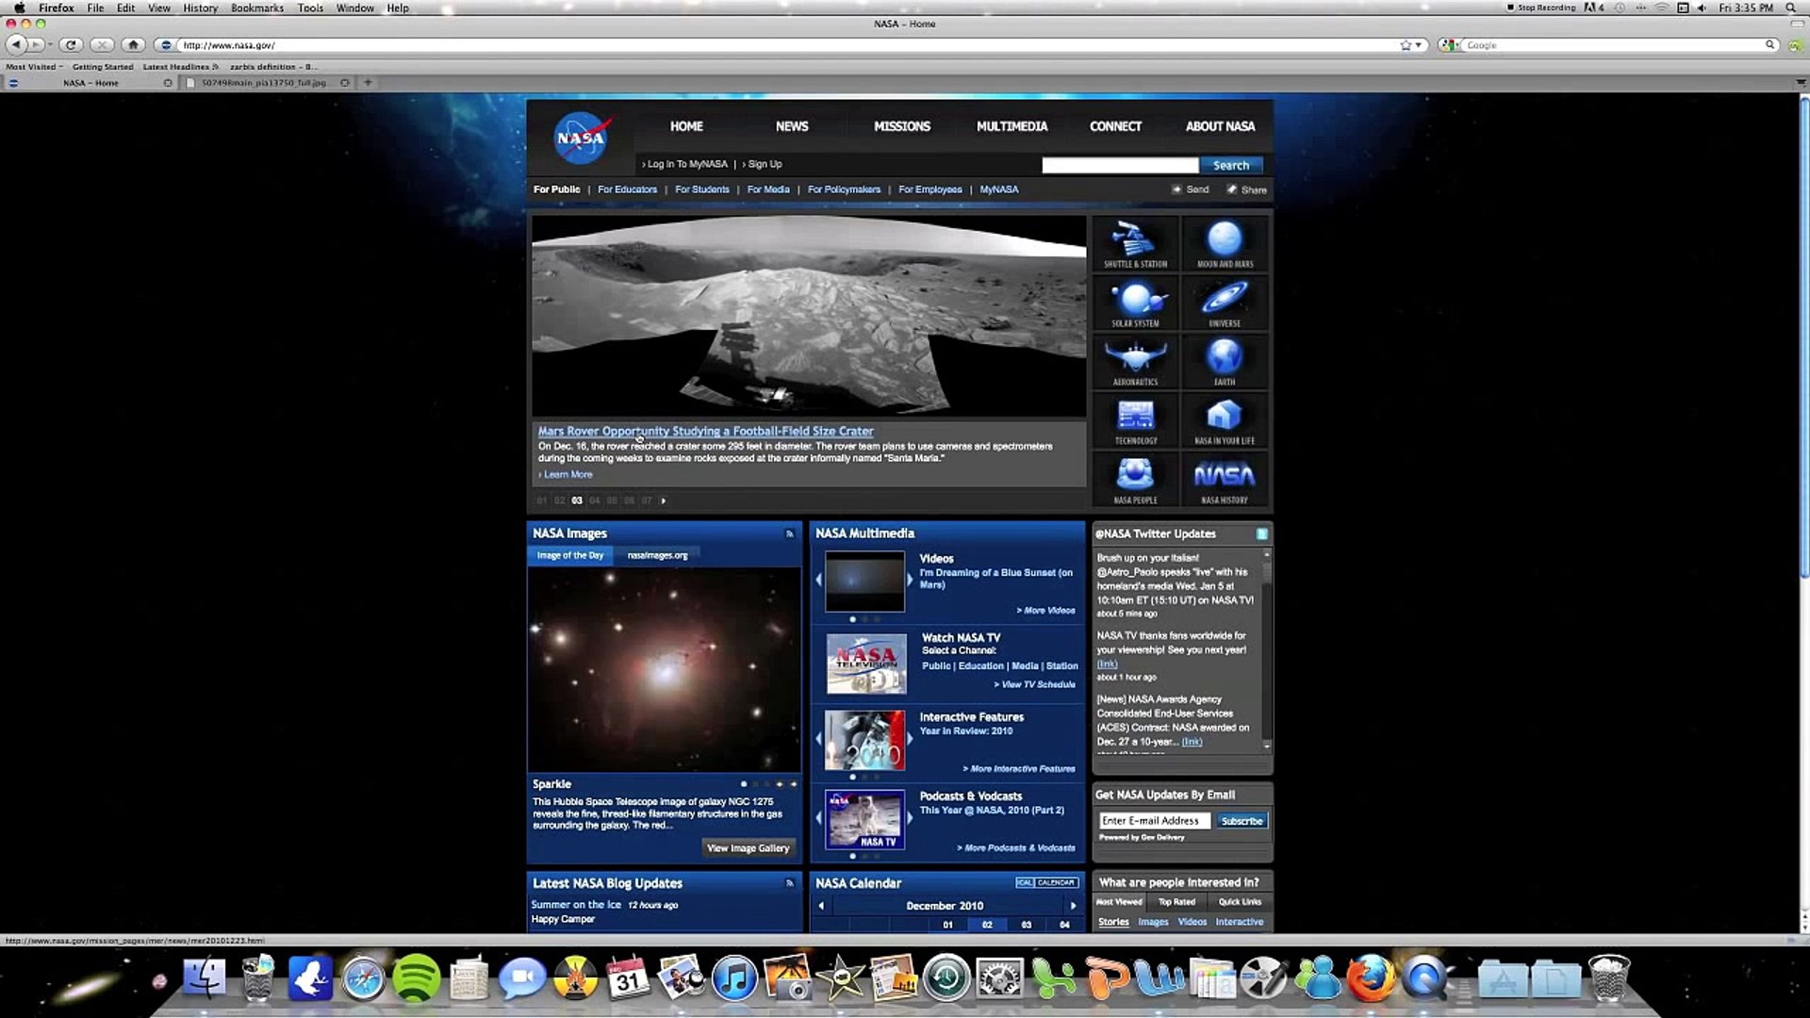The height and width of the screenshot is (1018, 1810).
Task: Click the Twitter icon in @NASA Twitter Updates header
Action: (1261, 534)
